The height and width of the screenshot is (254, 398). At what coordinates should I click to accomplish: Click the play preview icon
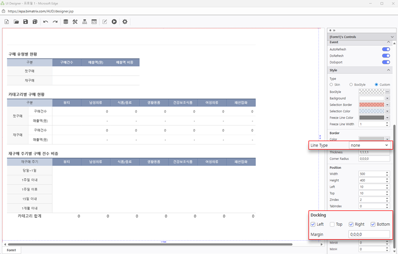point(114,22)
